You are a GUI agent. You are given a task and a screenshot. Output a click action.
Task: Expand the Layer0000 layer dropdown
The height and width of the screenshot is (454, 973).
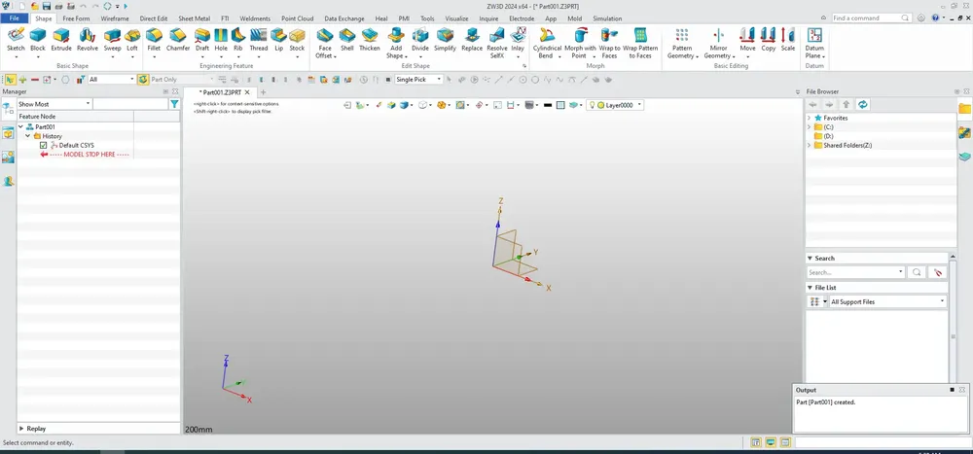pos(615,105)
